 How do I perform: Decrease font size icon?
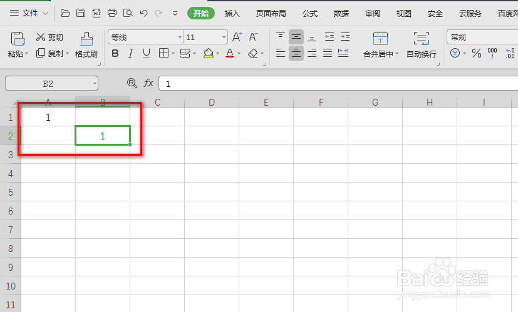click(x=254, y=37)
